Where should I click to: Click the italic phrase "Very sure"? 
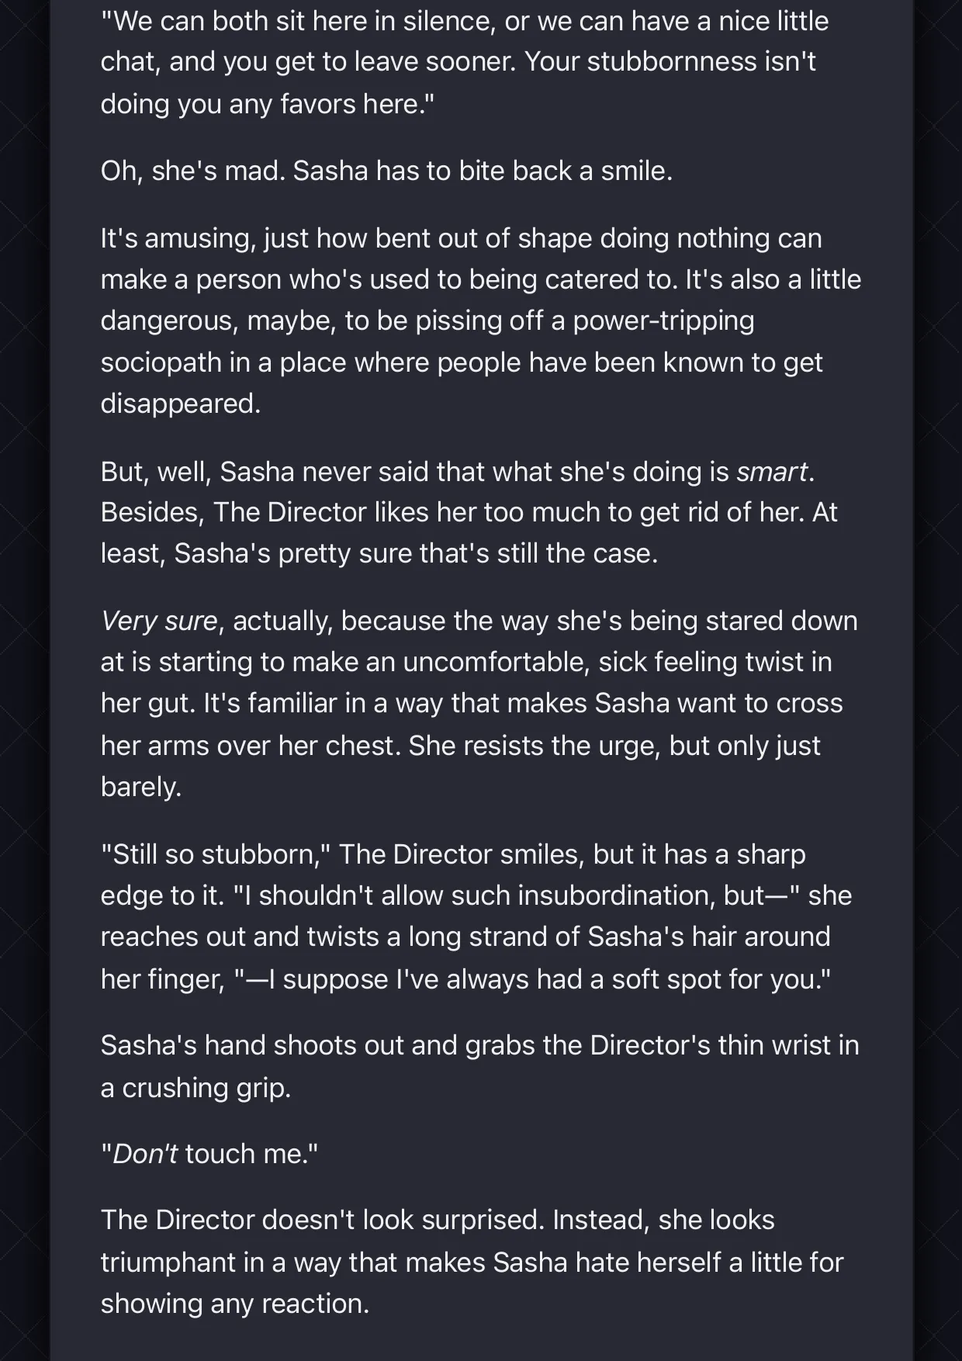click(159, 621)
